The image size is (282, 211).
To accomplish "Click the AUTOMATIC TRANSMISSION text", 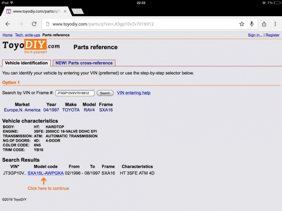I will [x=71, y=136].
